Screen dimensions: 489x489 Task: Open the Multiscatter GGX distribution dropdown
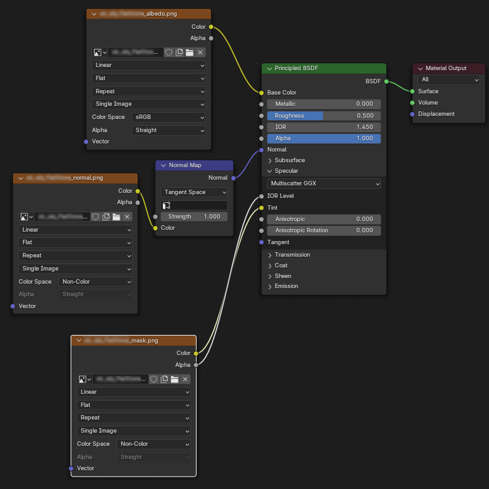324,184
